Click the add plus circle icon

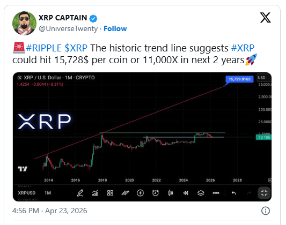click(x=140, y=193)
